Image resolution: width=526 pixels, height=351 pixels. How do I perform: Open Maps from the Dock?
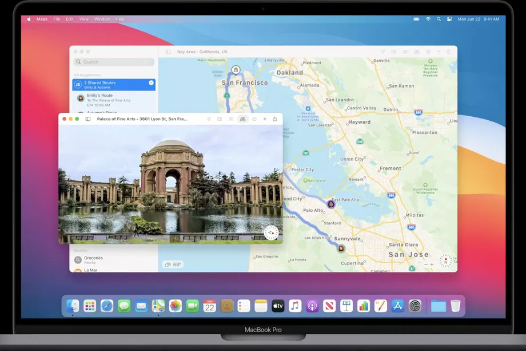158,306
